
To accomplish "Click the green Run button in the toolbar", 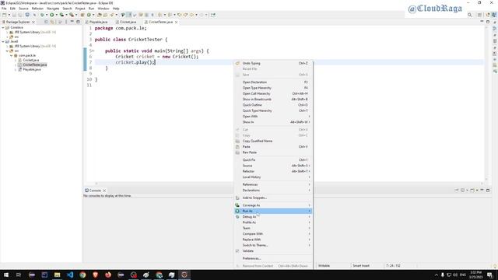I will tap(51, 15).
